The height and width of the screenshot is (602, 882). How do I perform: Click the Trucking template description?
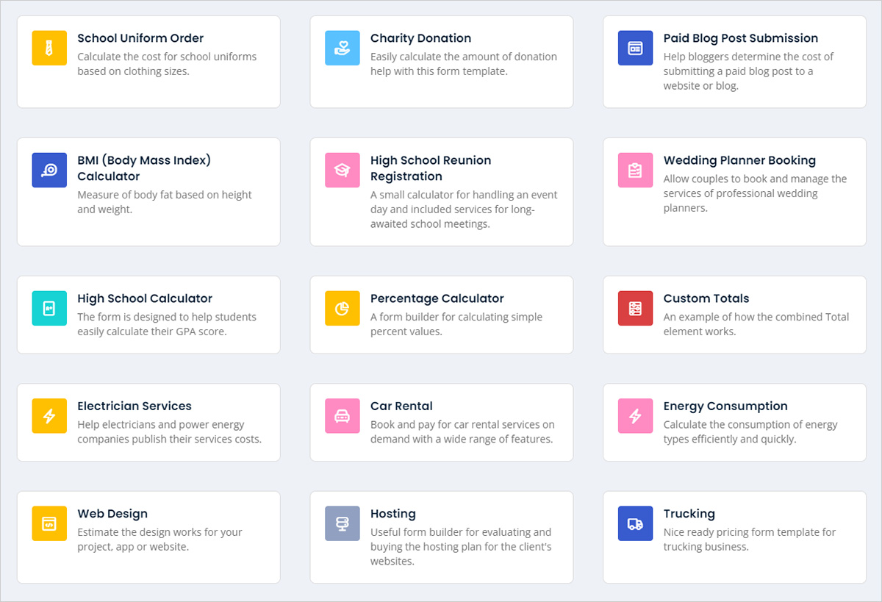[750, 540]
